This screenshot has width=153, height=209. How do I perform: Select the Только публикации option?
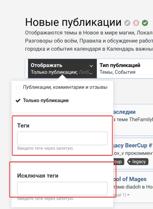pos(42,101)
